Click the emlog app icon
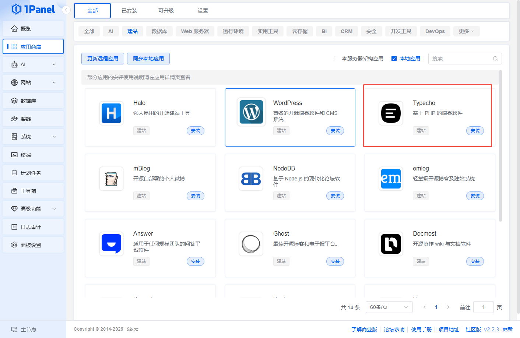Image resolution: width=520 pixels, height=338 pixels. pyautogui.click(x=391, y=179)
